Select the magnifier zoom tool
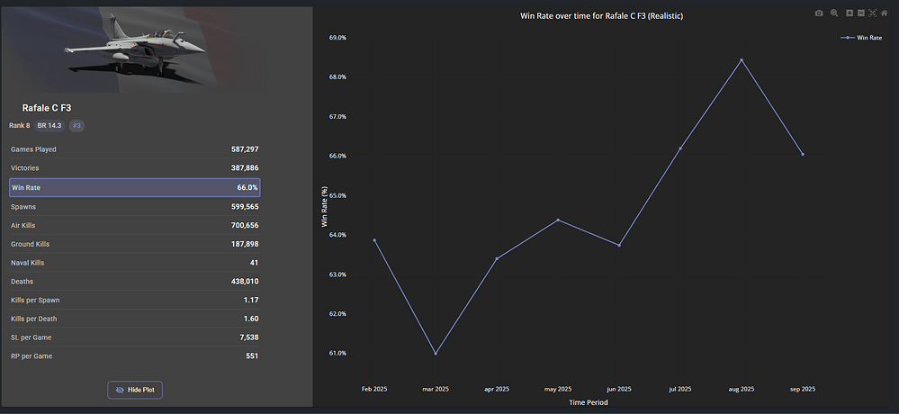Viewport: 899px width, 414px height. (834, 13)
